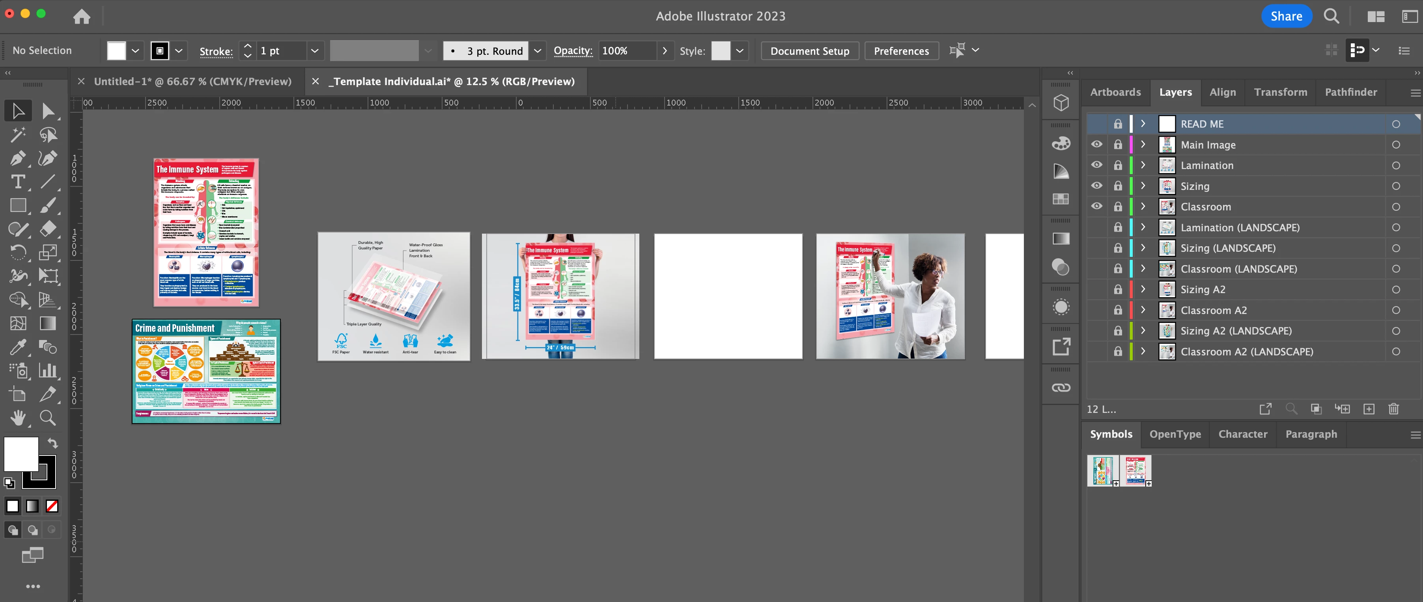
Task: Select the Type tool
Action: pyautogui.click(x=18, y=182)
